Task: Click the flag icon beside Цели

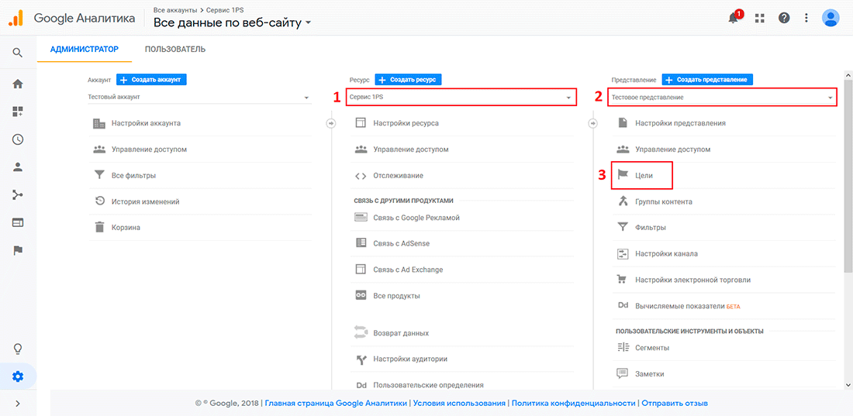Action: tap(623, 176)
